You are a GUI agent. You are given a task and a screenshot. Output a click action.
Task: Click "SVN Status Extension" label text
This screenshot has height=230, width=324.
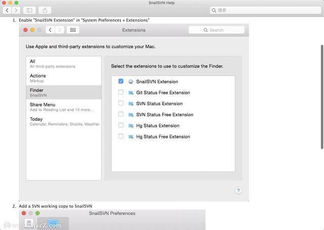pos(159,104)
